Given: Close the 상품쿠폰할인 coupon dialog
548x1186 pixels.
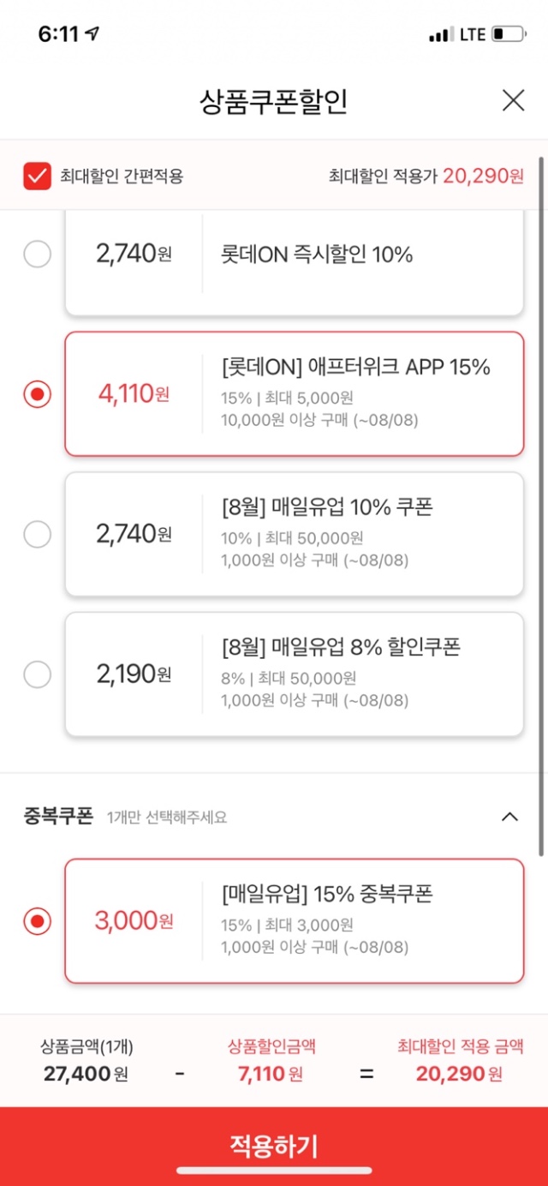Looking at the screenshot, I should tap(513, 101).
